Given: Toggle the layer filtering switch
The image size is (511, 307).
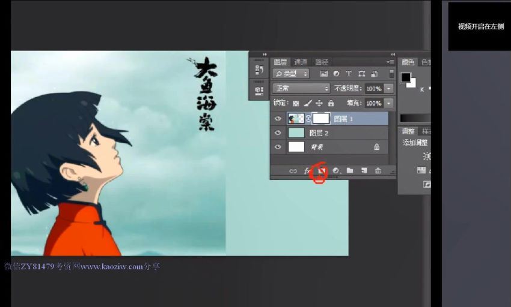Looking at the screenshot, I should coord(391,74).
